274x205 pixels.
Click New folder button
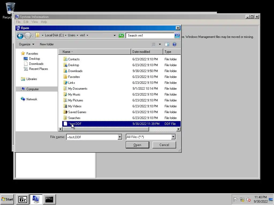[x=47, y=44]
